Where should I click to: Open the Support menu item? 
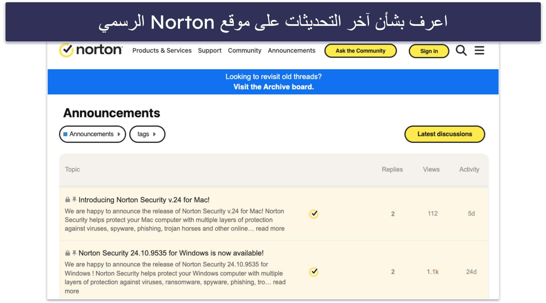pos(210,51)
